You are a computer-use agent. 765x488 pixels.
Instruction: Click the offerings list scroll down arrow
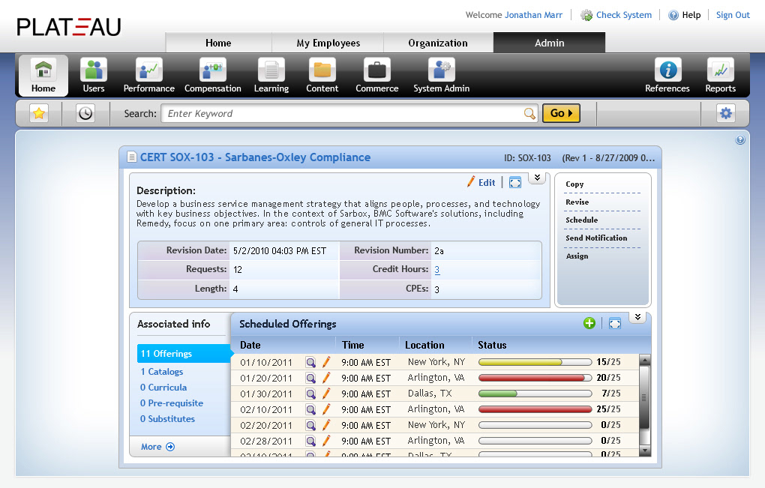tap(644, 451)
